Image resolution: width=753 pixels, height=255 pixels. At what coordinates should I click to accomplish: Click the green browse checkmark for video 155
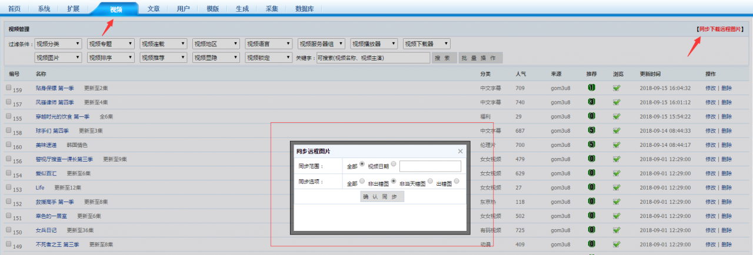[617, 116]
